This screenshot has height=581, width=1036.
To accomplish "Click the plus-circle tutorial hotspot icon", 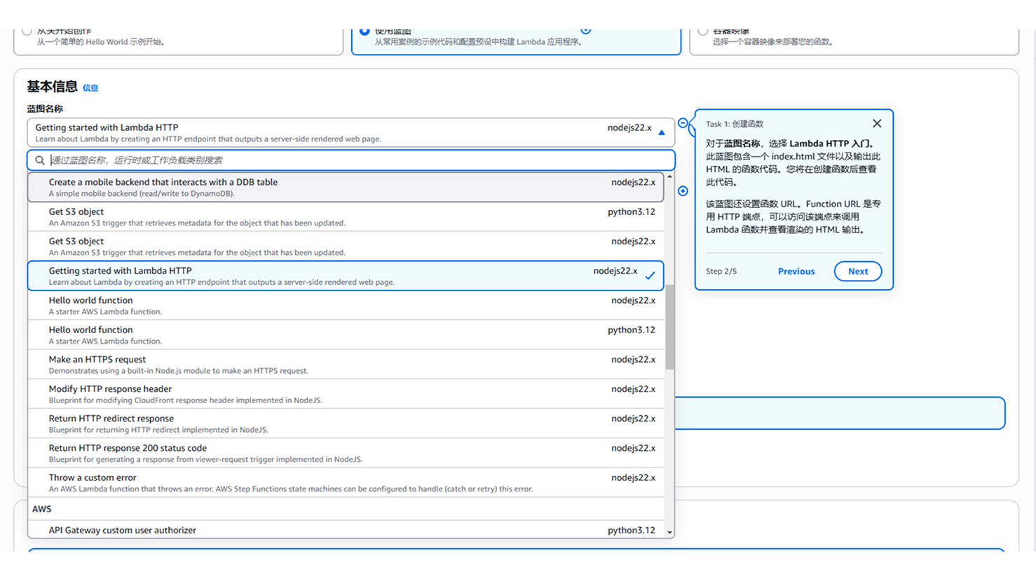I will click(683, 191).
